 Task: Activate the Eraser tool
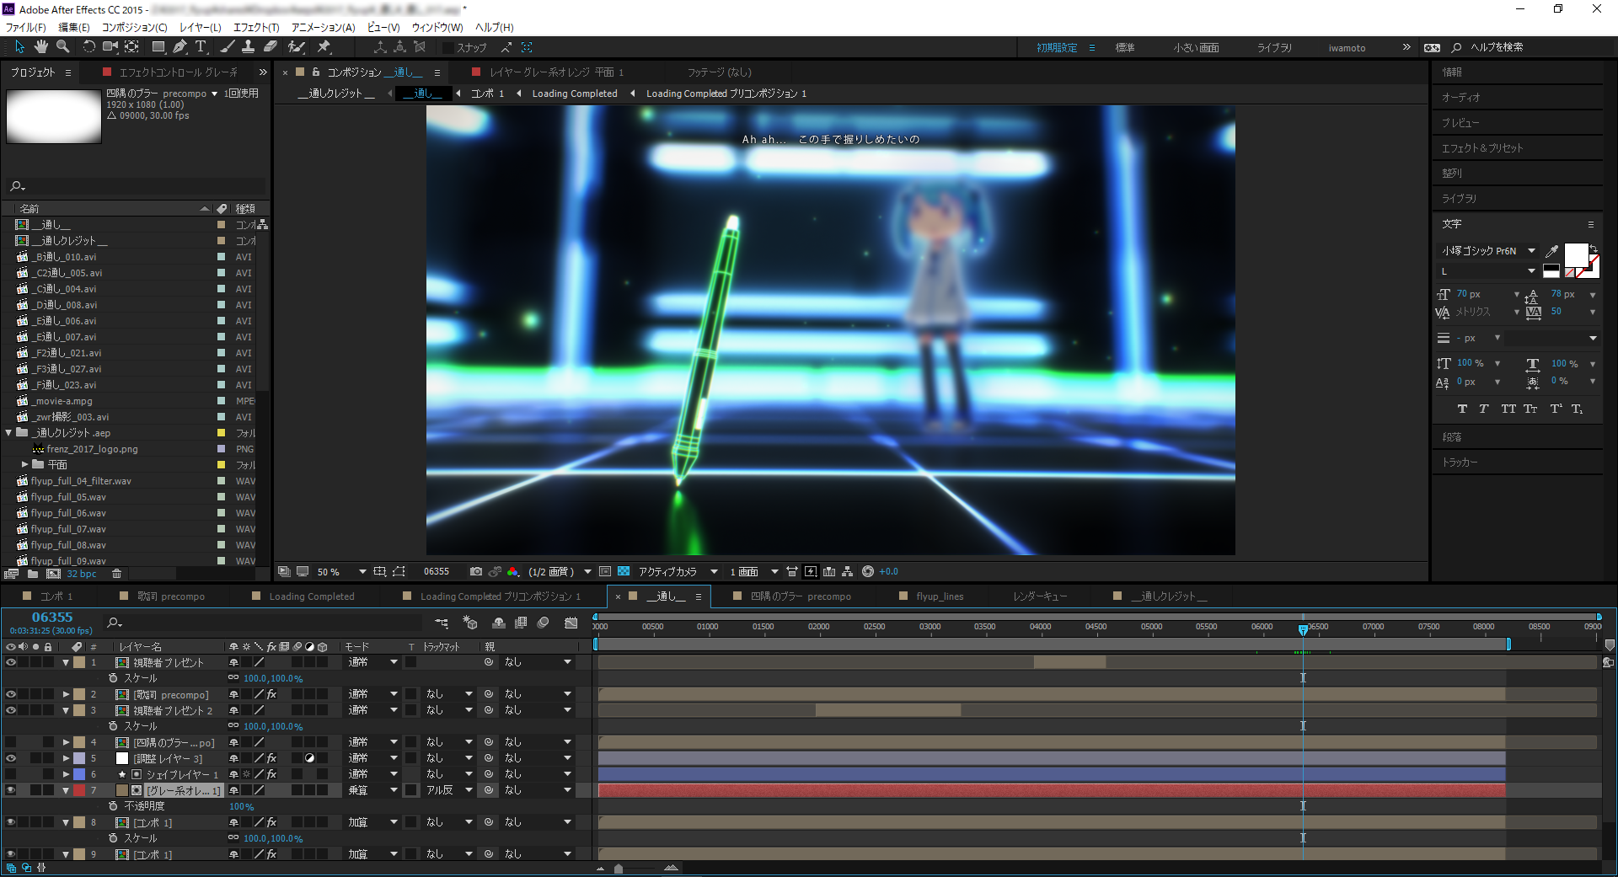click(271, 47)
